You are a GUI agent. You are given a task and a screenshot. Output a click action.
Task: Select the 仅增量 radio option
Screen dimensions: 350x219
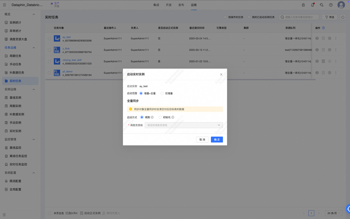click(162, 93)
